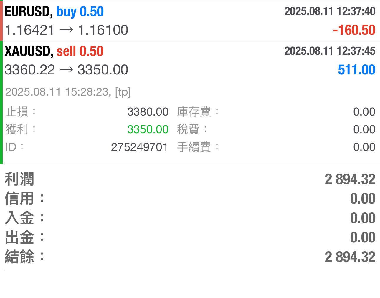This screenshot has width=380, height=298.
Task: Click the close time 15:28:23 [tp] line
Action: coord(68,92)
